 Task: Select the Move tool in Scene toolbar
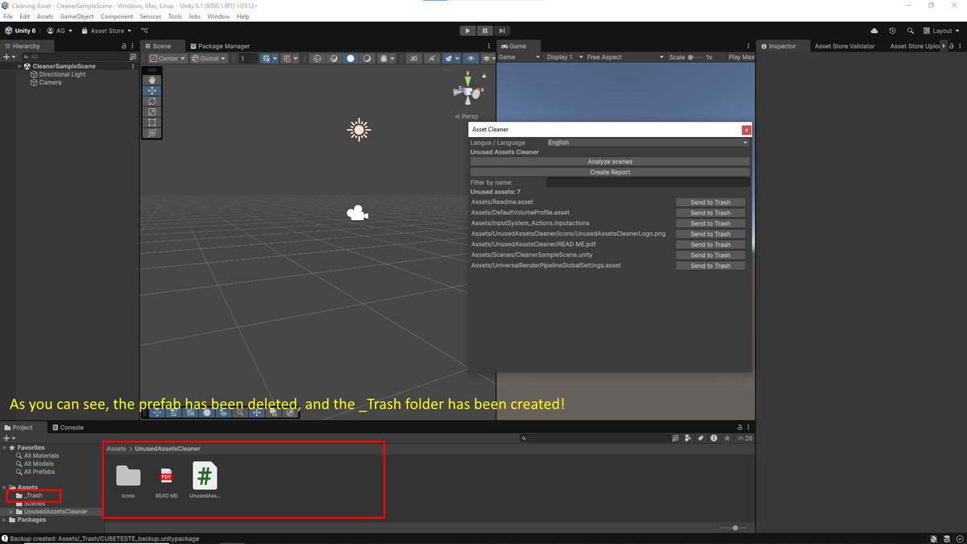click(152, 90)
